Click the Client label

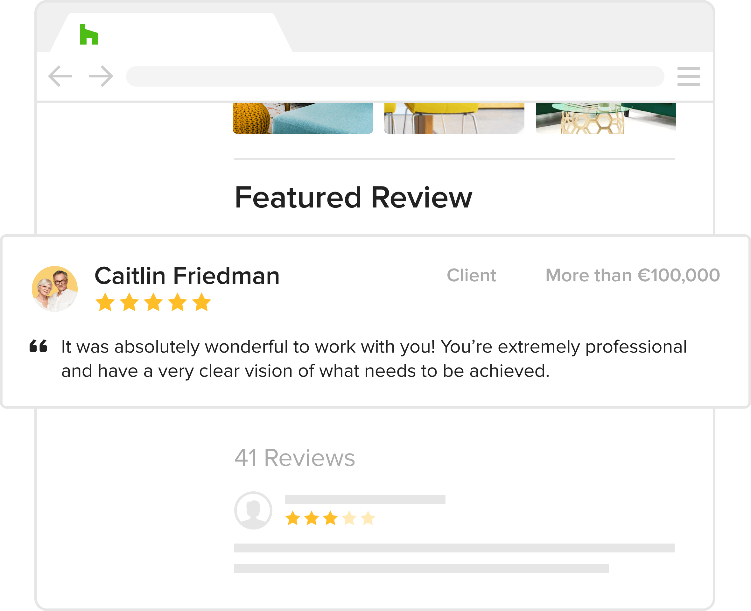click(x=471, y=275)
